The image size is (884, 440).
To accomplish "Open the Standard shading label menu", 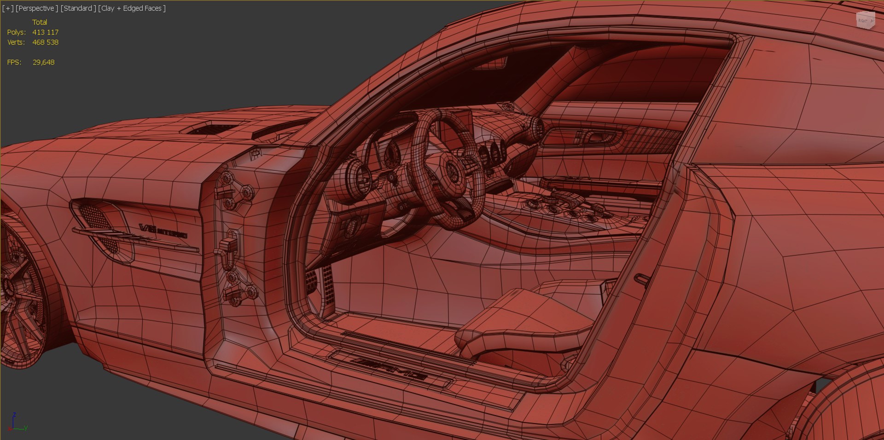I will (78, 8).
